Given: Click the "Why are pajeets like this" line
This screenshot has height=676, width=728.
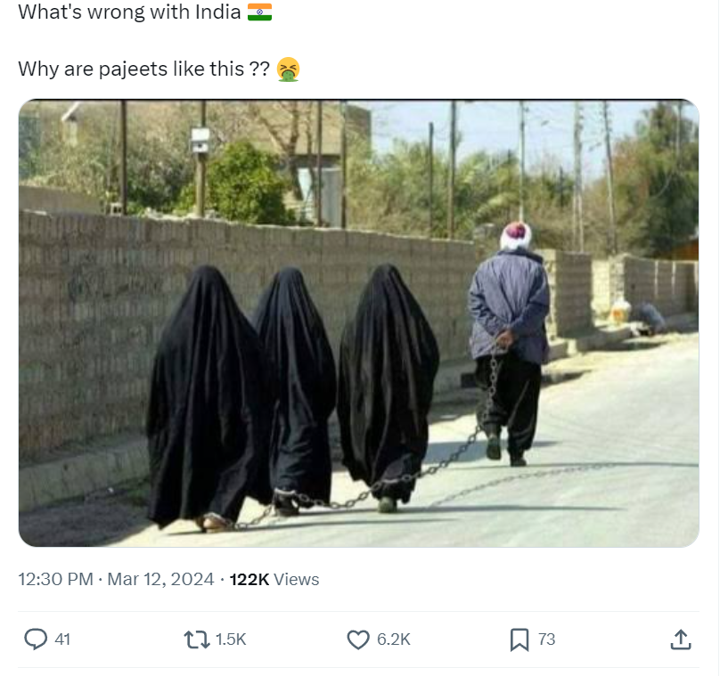Looking at the screenshot, I should (144, 69).
